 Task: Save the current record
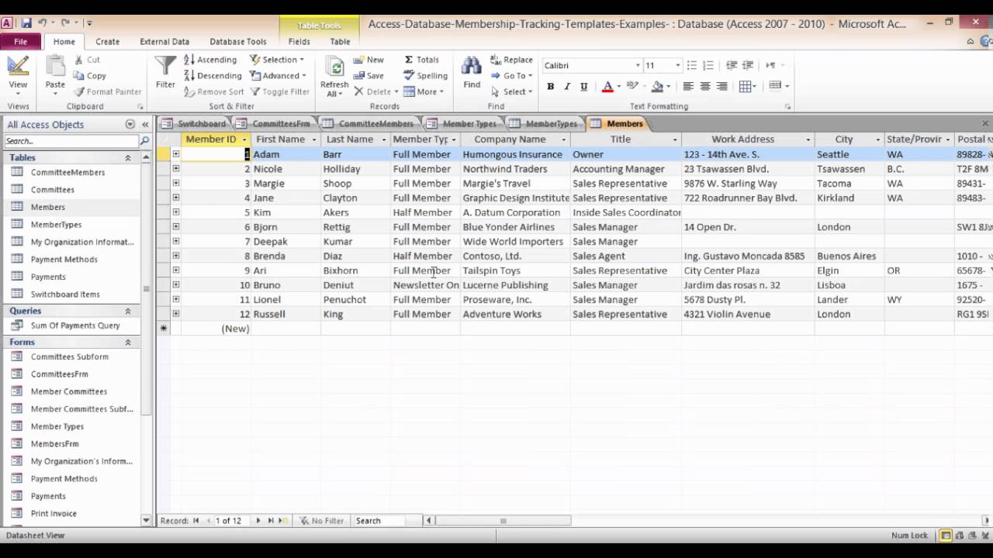click(368, 76)
